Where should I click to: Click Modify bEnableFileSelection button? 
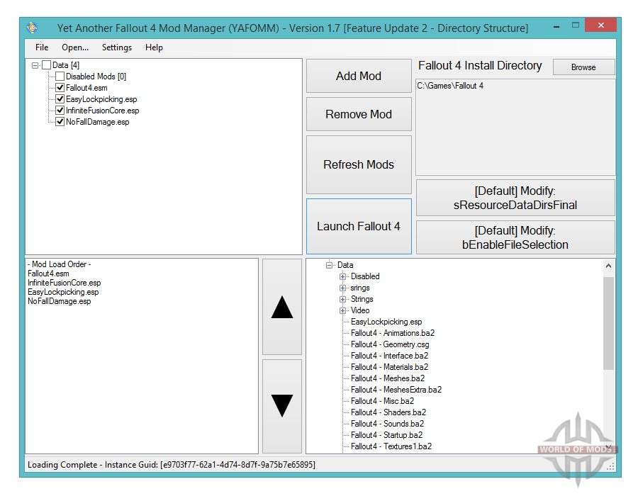pyautogui.click(x=515, y=237)
